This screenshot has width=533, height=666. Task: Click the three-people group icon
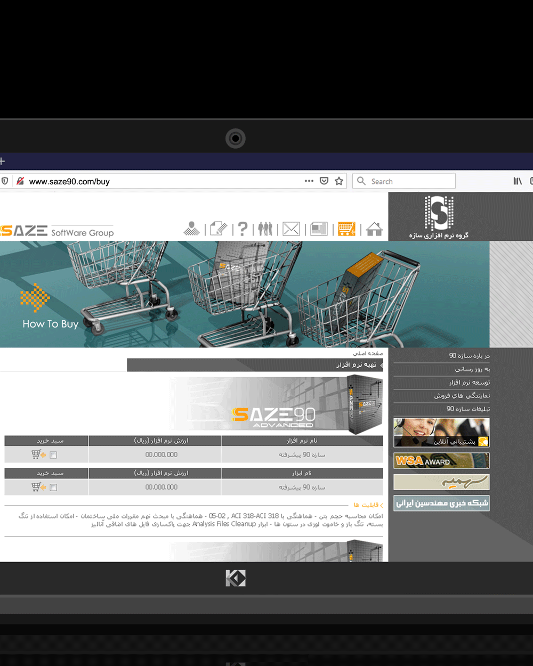(x=265, y=229)
